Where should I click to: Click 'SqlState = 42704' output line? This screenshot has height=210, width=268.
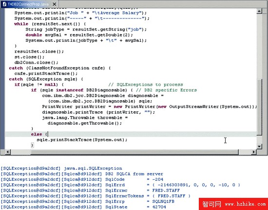pos(83,207)
